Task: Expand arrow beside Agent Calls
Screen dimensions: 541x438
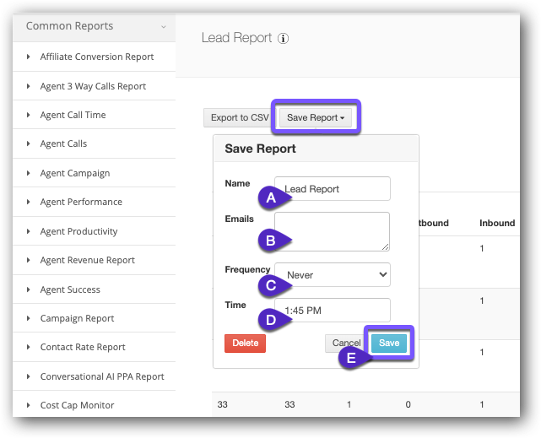Action: (29, 143)
